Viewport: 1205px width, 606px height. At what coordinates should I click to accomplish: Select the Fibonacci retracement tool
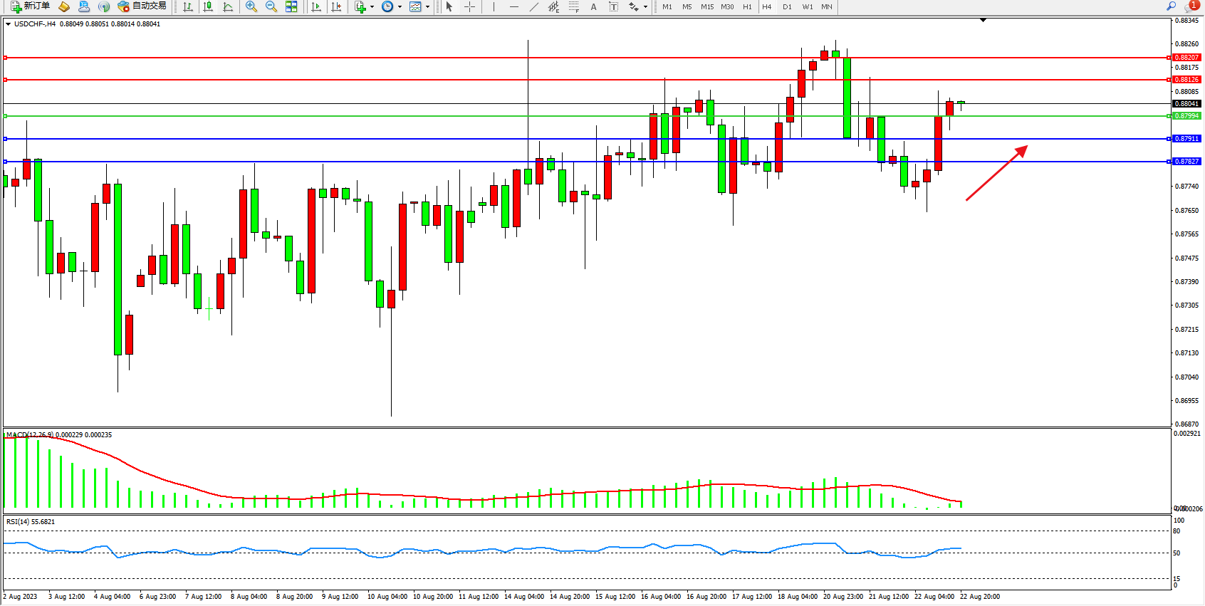573,6
